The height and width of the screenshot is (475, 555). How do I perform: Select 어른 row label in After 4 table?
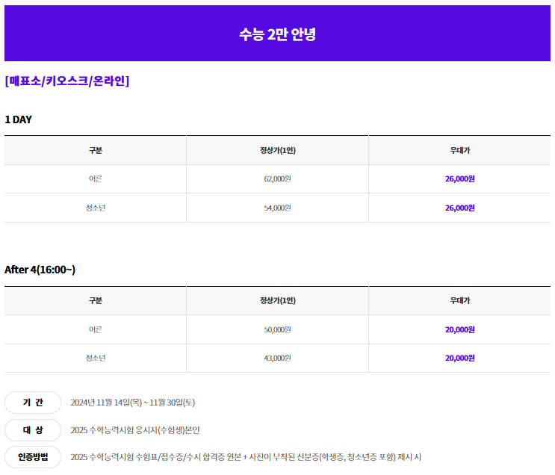coord(95,329)
